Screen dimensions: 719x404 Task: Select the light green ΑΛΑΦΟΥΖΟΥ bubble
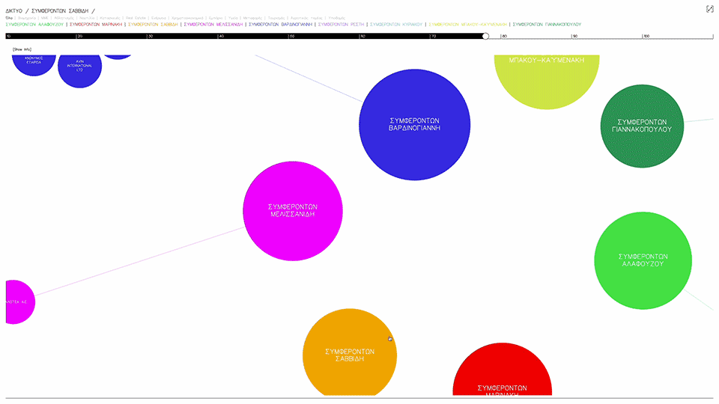(x=643, y=260)
